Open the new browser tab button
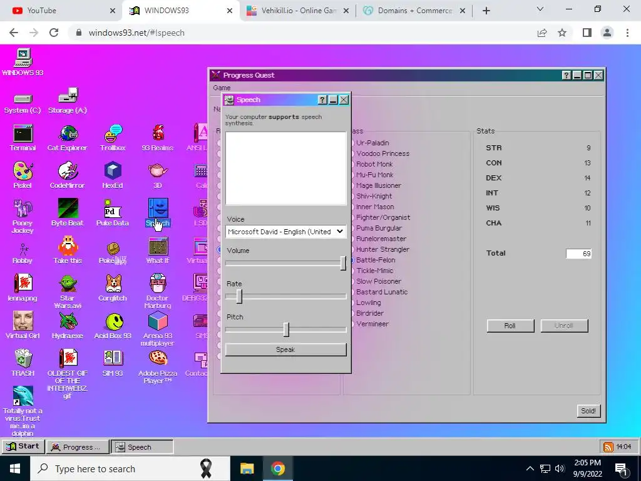This screenshot has height=481, width=641. 486,11
